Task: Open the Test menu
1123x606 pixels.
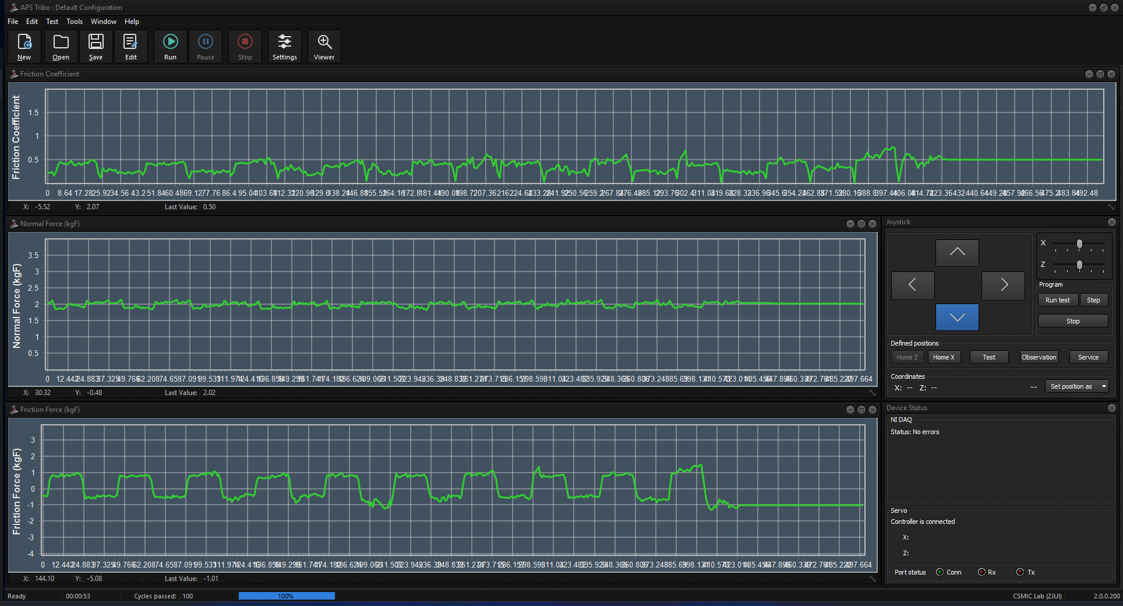Action: 52,22
